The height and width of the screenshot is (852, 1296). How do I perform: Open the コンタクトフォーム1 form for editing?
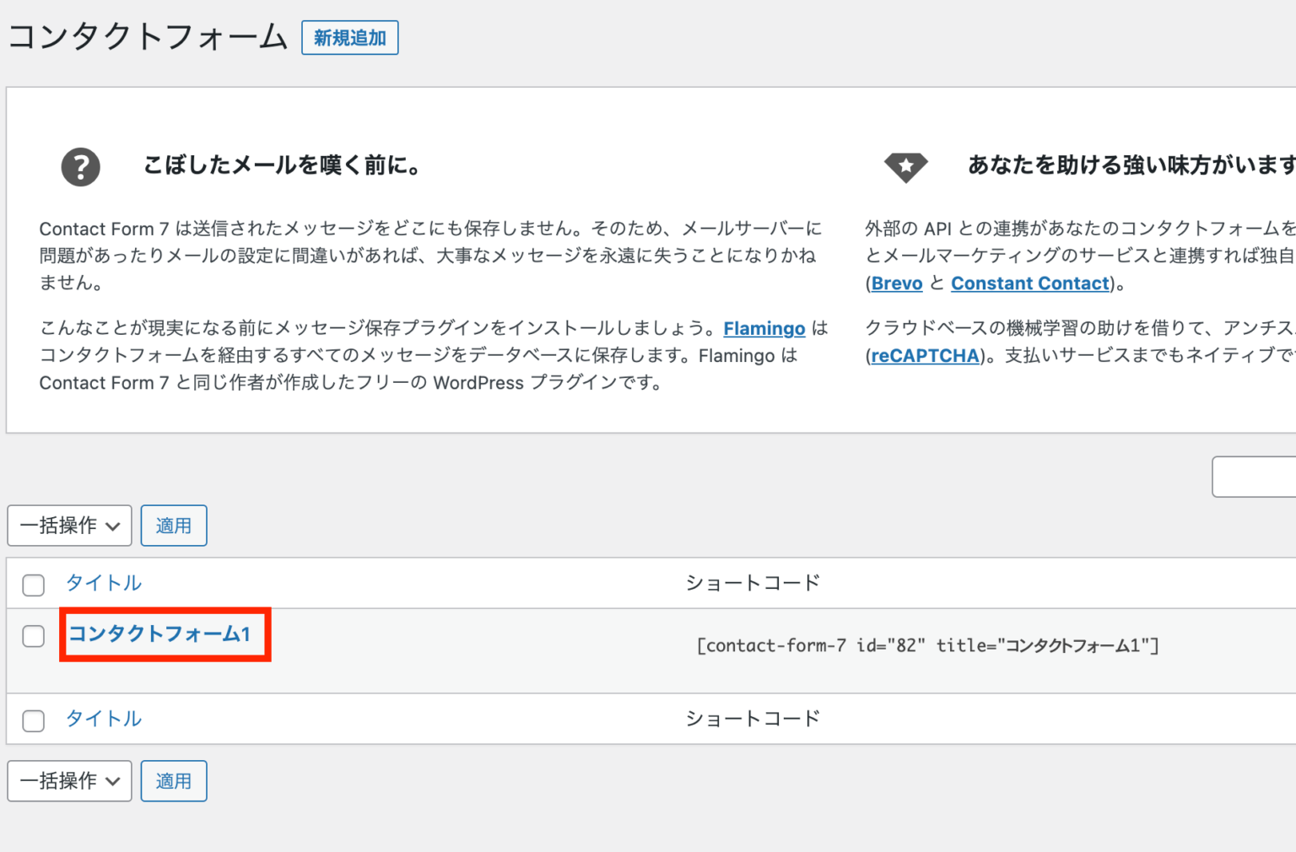point(160,634)
